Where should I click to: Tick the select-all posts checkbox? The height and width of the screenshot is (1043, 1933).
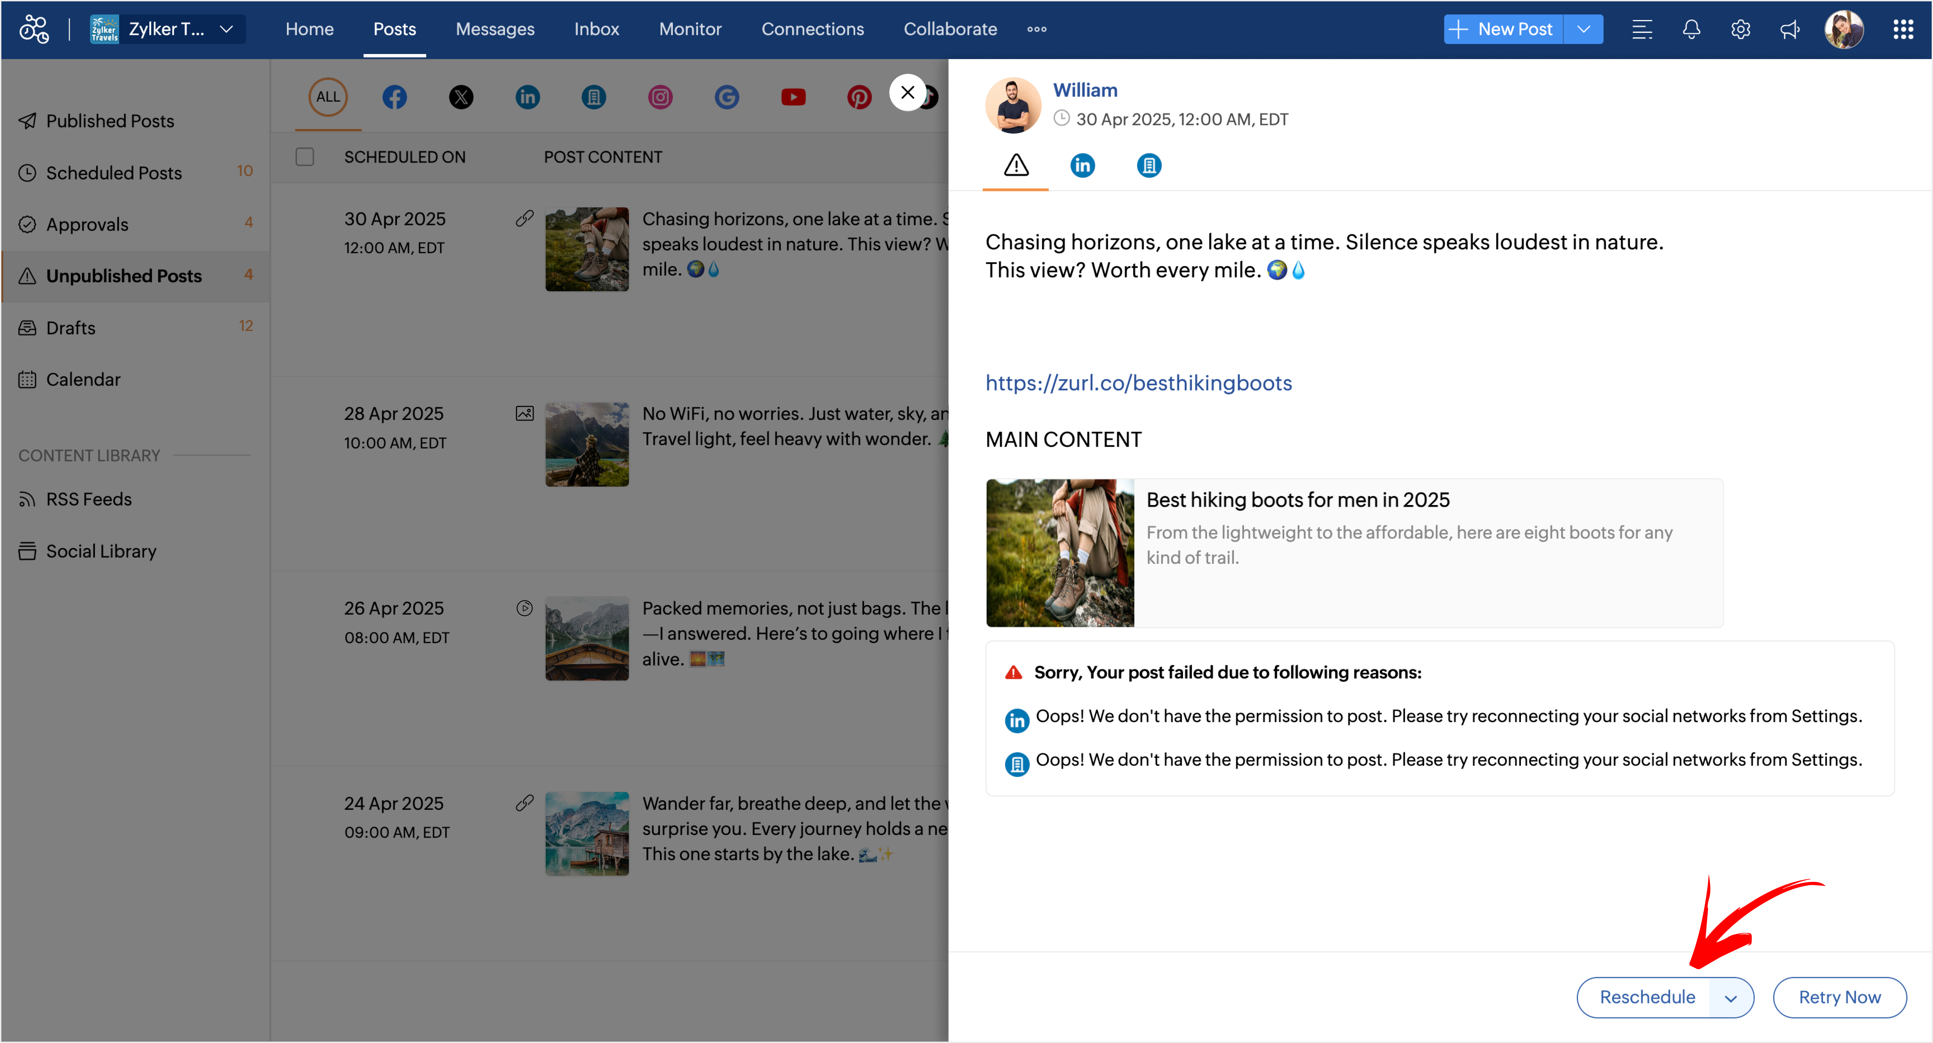[305, 157]
